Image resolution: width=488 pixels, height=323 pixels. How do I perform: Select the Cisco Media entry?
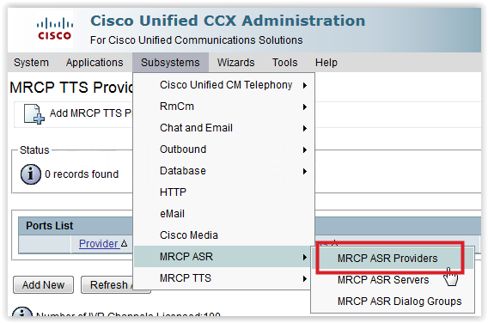click(224, 235)
